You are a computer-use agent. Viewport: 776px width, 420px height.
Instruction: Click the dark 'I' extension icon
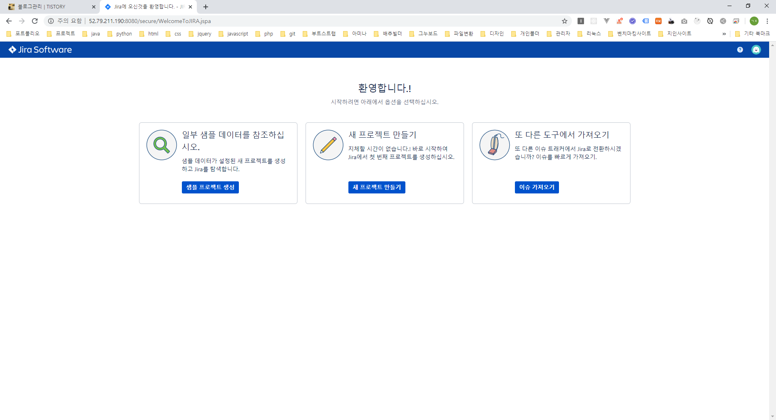pos(581,21)
